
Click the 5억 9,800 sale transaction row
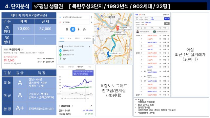(152, 43)
